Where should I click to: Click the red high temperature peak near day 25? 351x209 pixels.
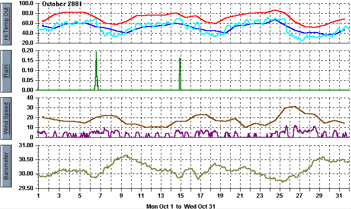pyautogui.click(x=276, y=10)
